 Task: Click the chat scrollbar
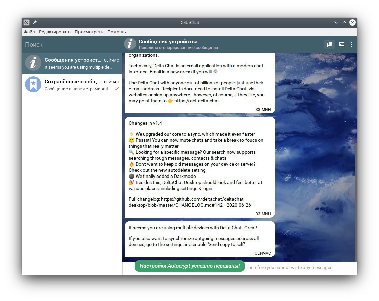point(356,202)
